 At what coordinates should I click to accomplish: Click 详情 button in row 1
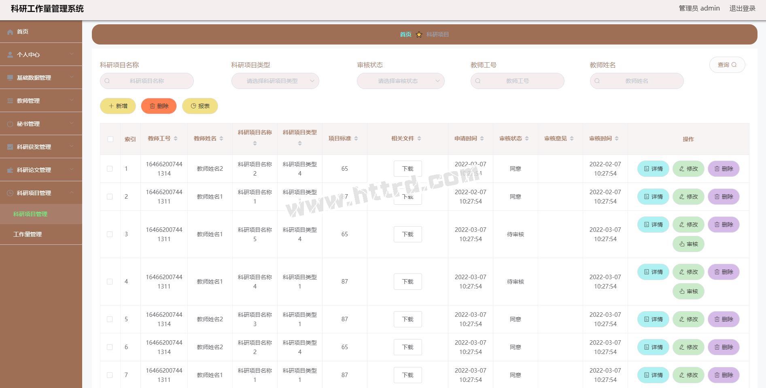653,169
